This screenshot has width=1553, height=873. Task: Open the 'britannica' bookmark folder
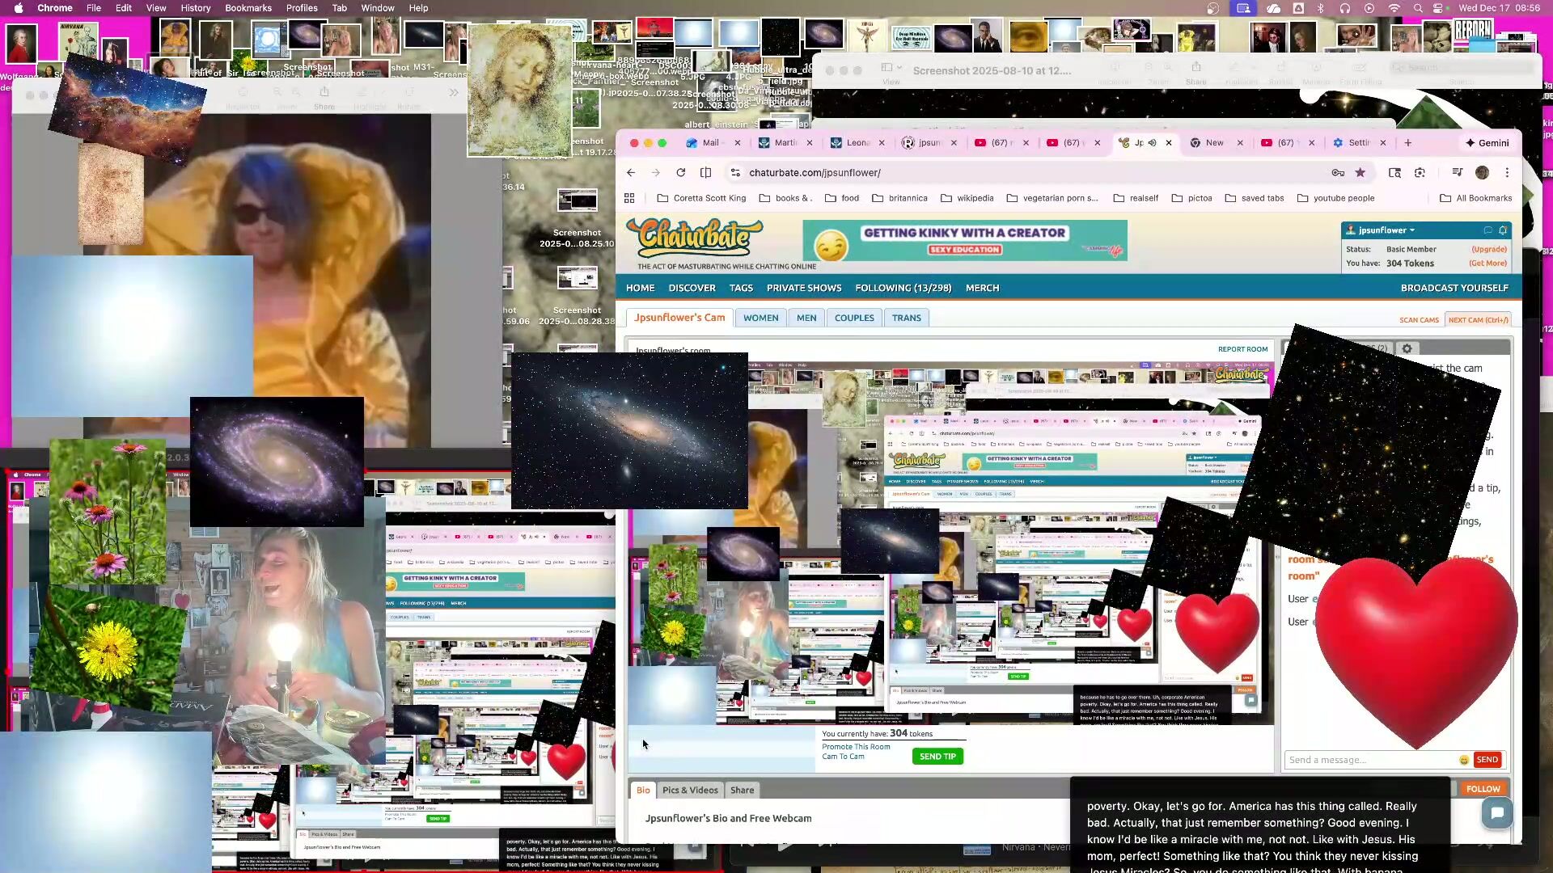(899, 198)
